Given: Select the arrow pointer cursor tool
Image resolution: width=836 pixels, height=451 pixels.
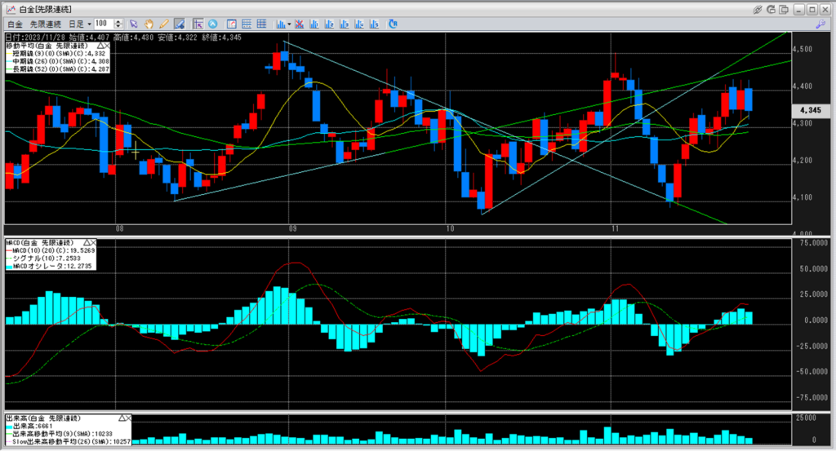Looking at the screenshot, I should click(133, 24).
